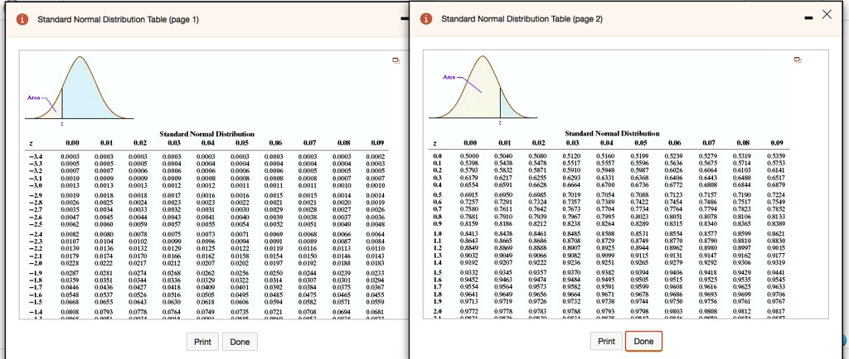
Task: Click the −1.4 row label on page 1
Action: 35,312
